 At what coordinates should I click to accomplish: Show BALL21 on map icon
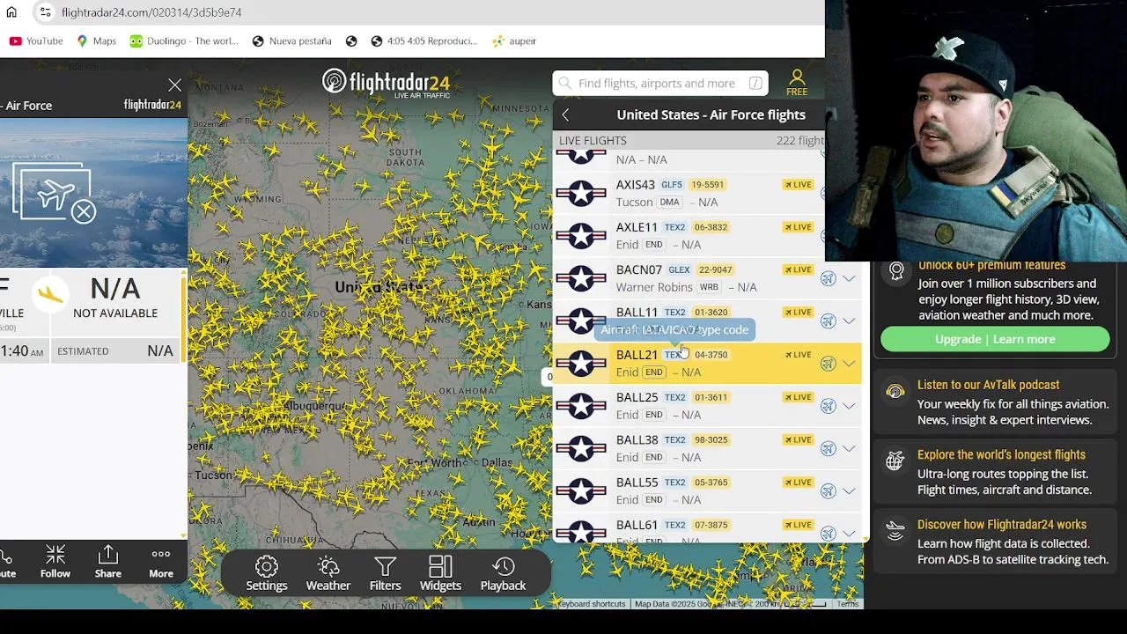[x=828, y=363]
